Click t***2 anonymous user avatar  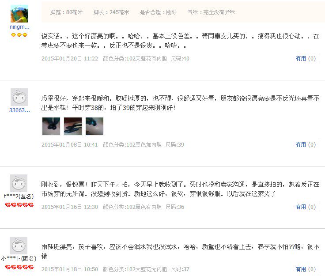click(19, 183)
